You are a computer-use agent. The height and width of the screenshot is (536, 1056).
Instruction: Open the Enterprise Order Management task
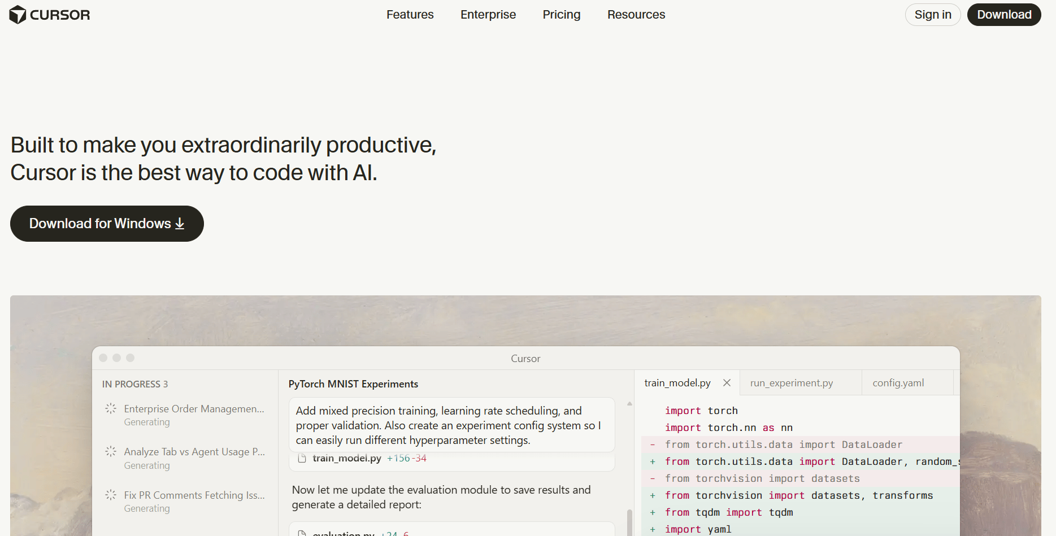(x=194, y=409)
